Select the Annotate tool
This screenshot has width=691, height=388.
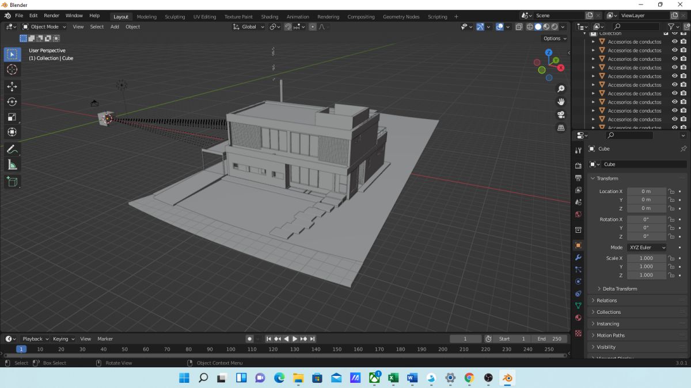(x=12, y=149)
